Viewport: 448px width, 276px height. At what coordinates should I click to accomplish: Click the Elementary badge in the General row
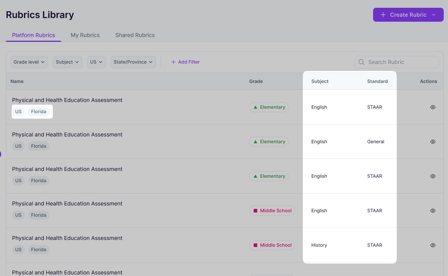269,141
